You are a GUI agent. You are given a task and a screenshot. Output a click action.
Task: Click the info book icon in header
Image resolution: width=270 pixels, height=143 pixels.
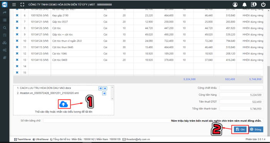click(254, 5)
